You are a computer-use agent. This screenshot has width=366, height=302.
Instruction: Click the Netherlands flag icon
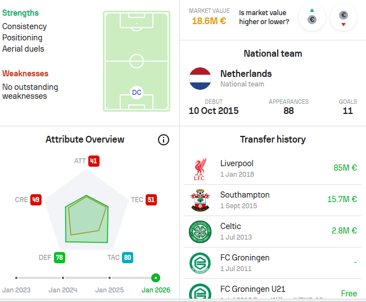(200, 79)
